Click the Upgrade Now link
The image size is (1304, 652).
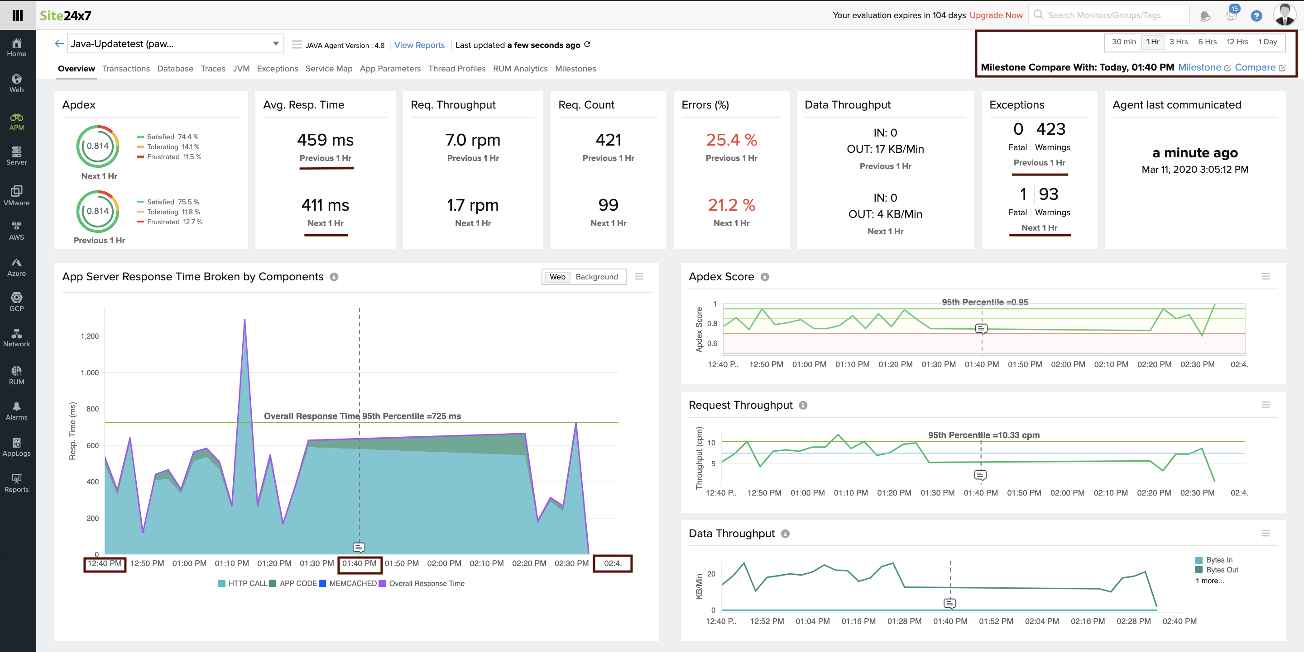coord(996,15)
